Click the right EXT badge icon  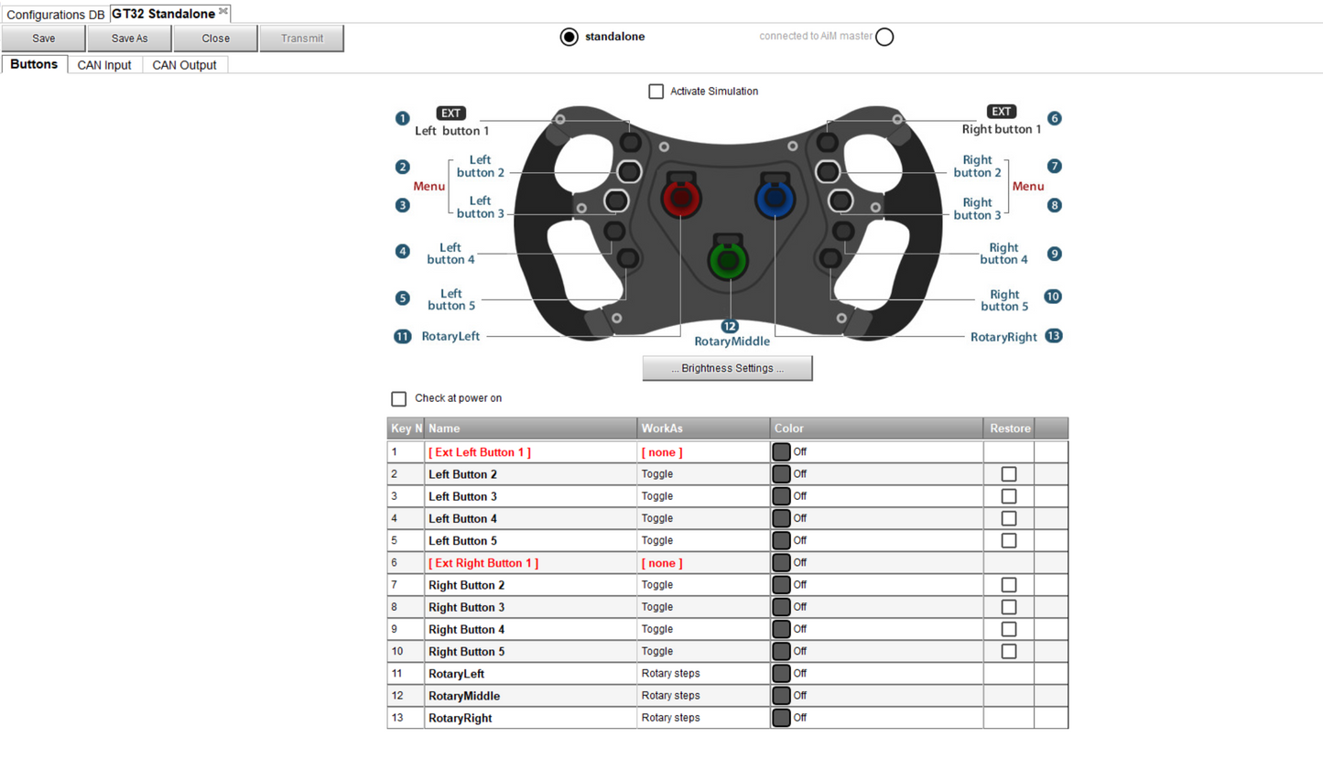click(x=1002, y=112)
